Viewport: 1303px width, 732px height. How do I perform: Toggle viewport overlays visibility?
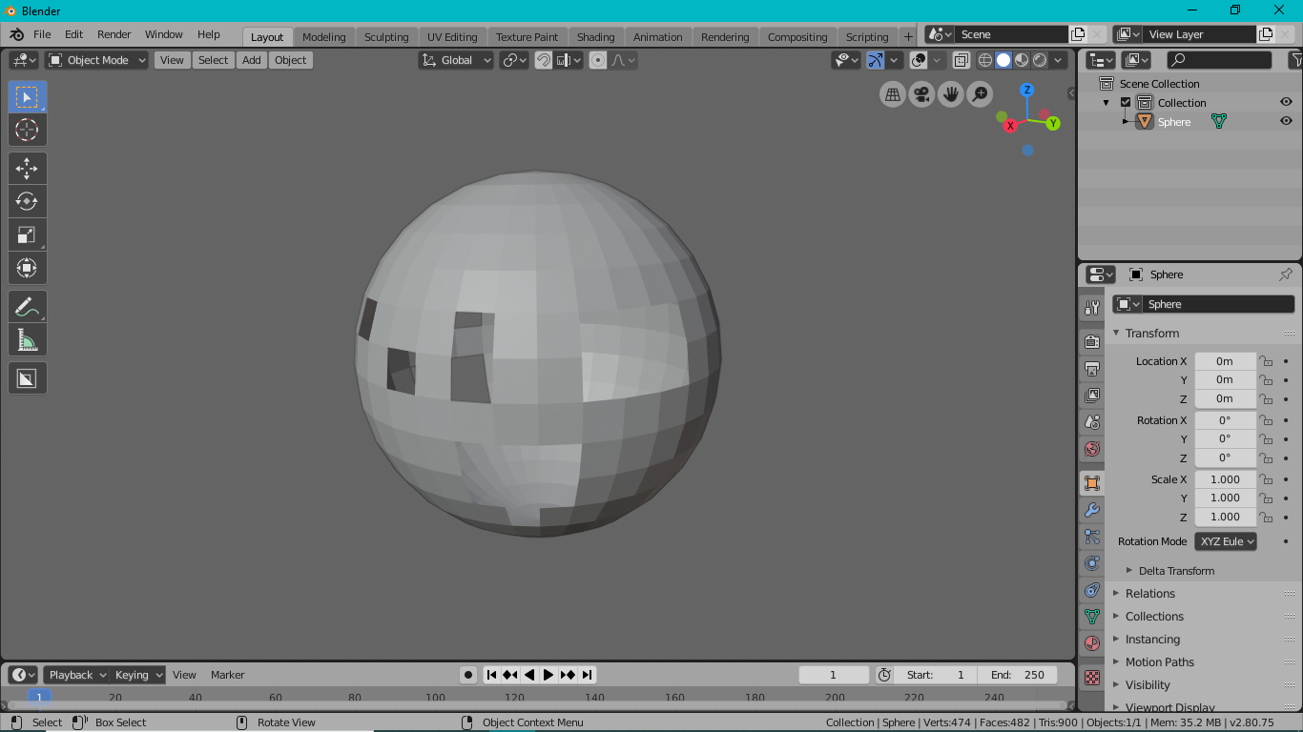coord(919,60)
